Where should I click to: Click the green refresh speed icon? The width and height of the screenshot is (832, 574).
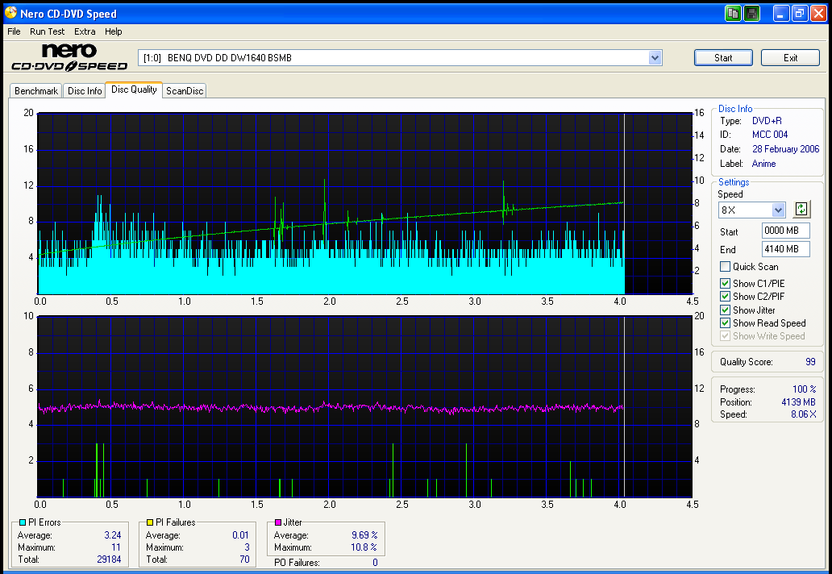(801, 210)
